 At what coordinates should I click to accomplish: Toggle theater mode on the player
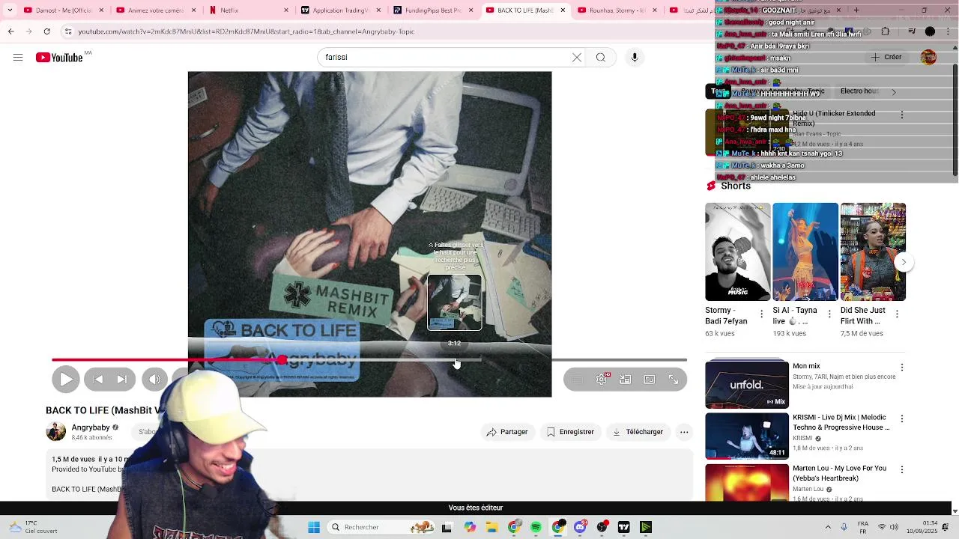pos(650,380)
